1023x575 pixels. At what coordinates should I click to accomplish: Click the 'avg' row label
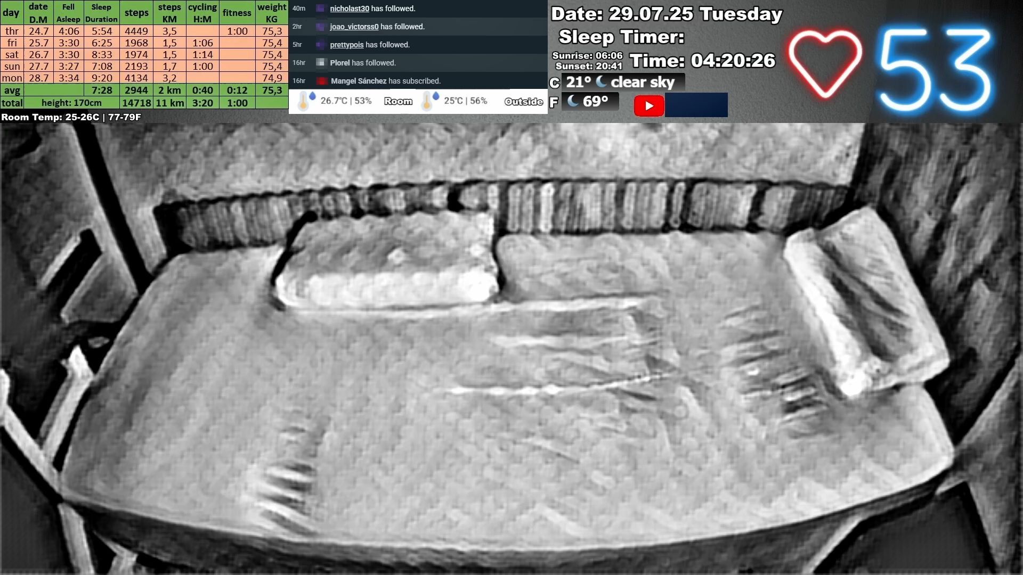[12, 90]
